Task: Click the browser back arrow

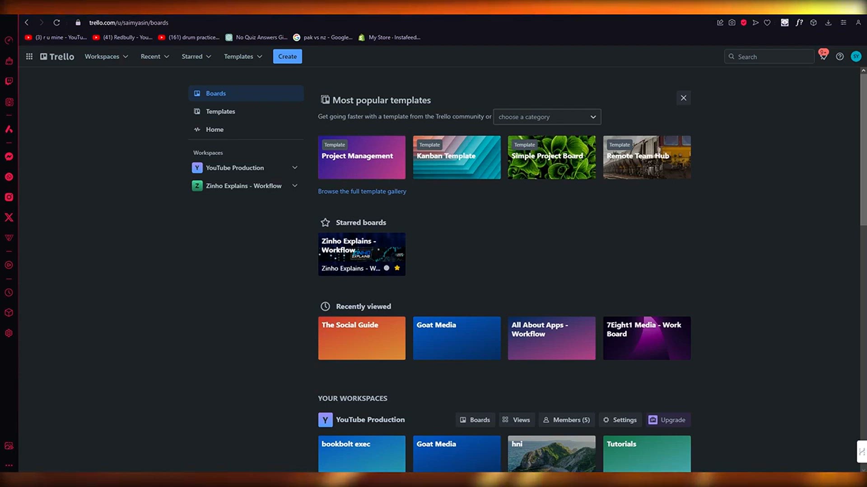Action: tap(27, 23)
